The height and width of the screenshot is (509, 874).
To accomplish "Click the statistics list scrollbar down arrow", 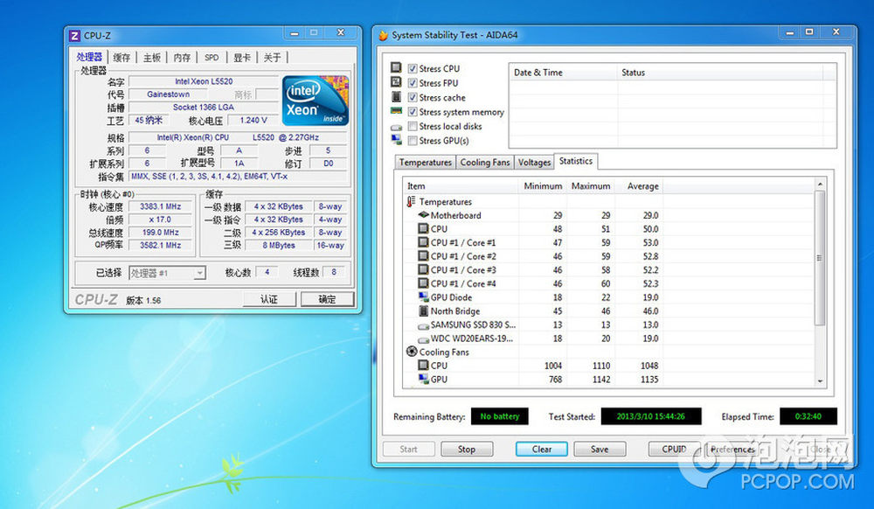I will click(x=820, y=380).
